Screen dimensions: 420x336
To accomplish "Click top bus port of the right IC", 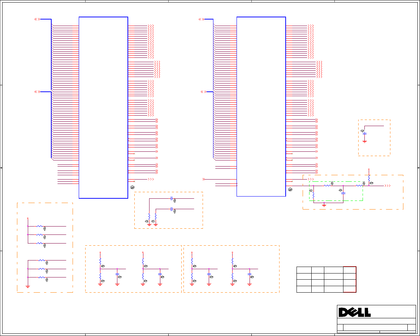I will 202,19.
